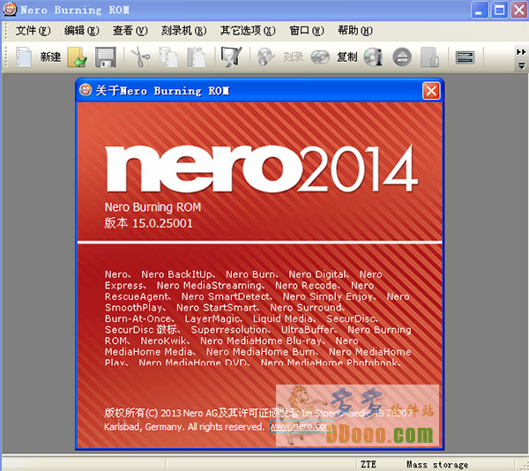This screenshot has width=529, height=471.
Task: Click the 复制 copy label
Action: point(346,56)
